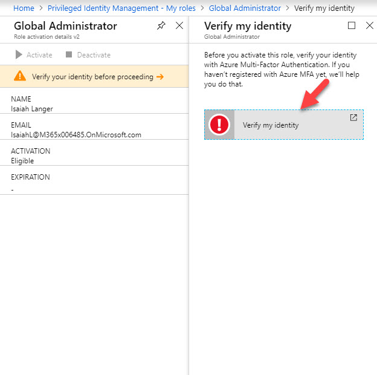Click the Global Administrator blade title

coord(65,26)
